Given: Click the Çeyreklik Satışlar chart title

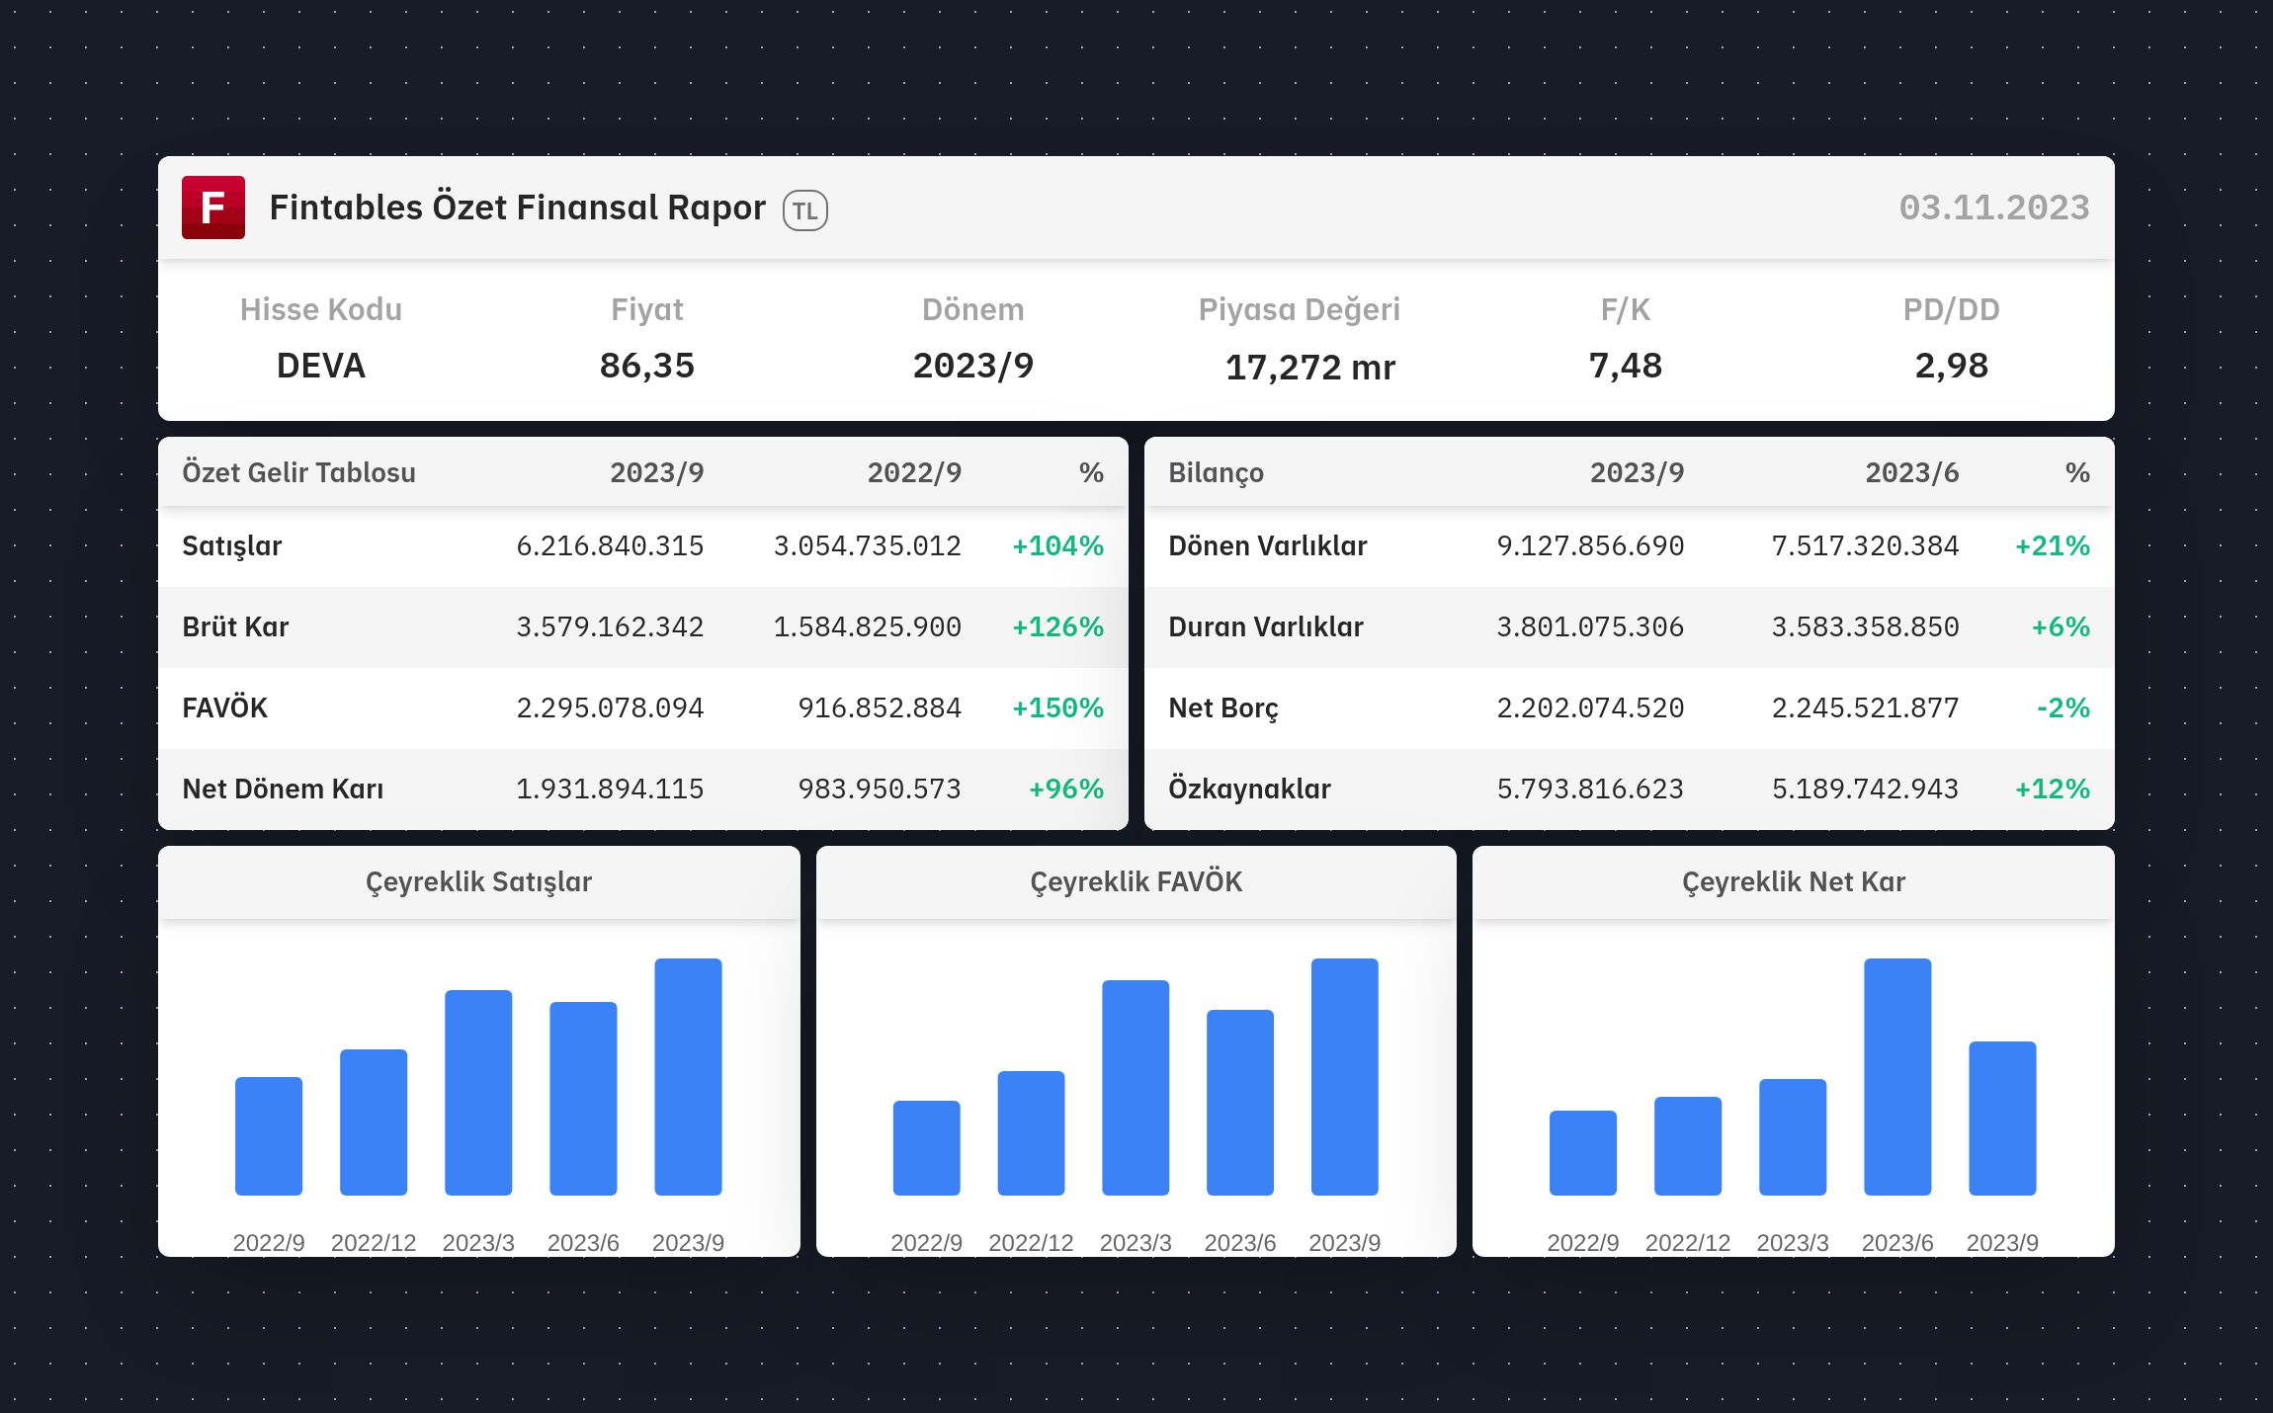Looking at the screenshot, I should point(478,881).
